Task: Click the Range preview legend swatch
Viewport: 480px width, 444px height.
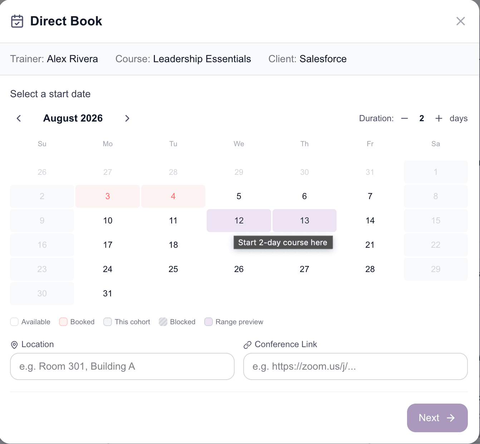Action: pos(209,322)
